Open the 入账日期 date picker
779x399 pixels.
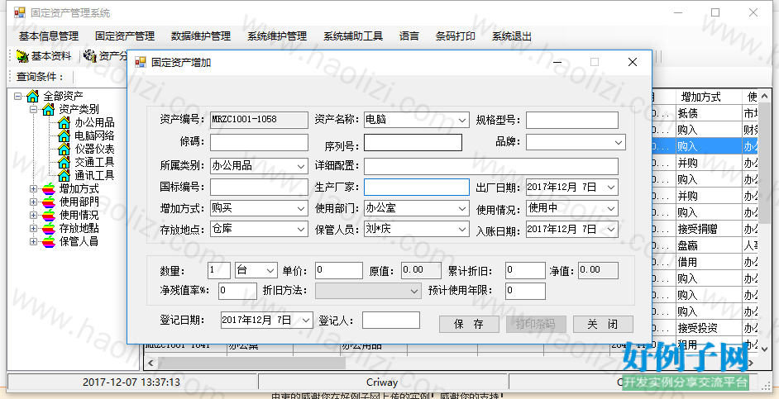click(612, 230)
